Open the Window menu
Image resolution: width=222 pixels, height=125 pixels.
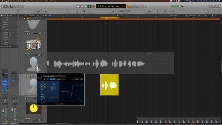click(x=47, y=1)
